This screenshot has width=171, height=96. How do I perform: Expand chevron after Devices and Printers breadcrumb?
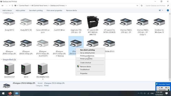click(66, 6)
